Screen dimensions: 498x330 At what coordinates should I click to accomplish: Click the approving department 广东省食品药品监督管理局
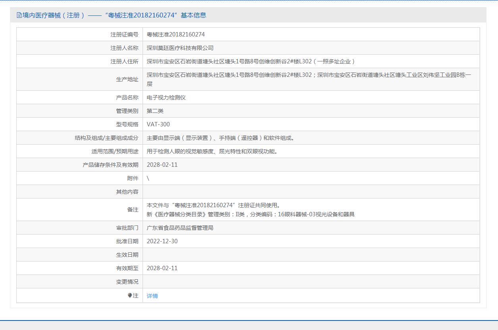pos(180,228)
